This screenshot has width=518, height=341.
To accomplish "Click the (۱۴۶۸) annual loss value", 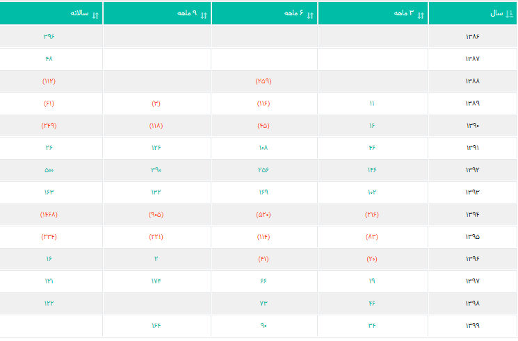I will click(x=49, y=215).
